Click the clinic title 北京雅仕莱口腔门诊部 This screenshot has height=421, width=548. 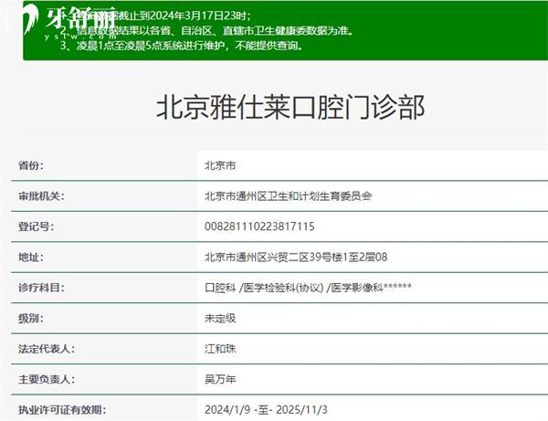coord(290,107)
